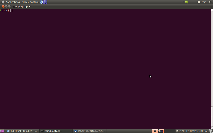Close the tom@laptop terminal window
213x133 pixels.
(3, 6)
